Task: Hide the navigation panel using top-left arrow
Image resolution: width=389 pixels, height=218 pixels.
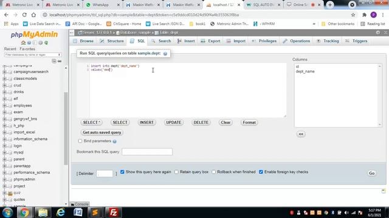Action: [x=72, y=32]
